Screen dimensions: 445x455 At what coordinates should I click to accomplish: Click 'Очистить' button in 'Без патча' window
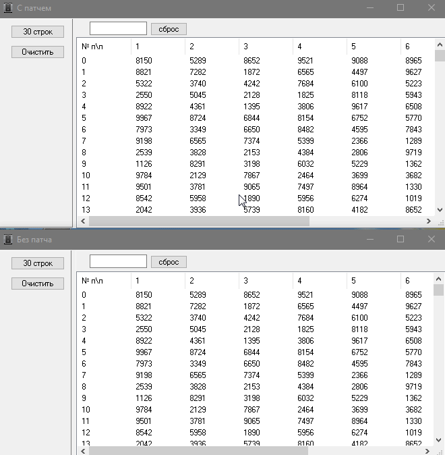tap(38, 284)
